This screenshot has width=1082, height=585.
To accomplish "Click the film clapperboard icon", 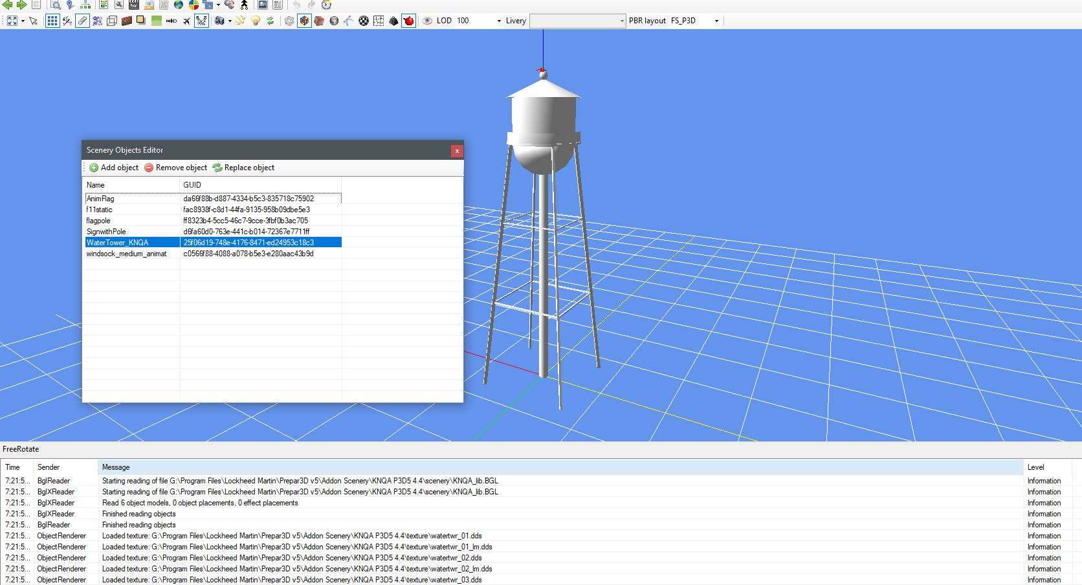I will (x=134, y=5).
